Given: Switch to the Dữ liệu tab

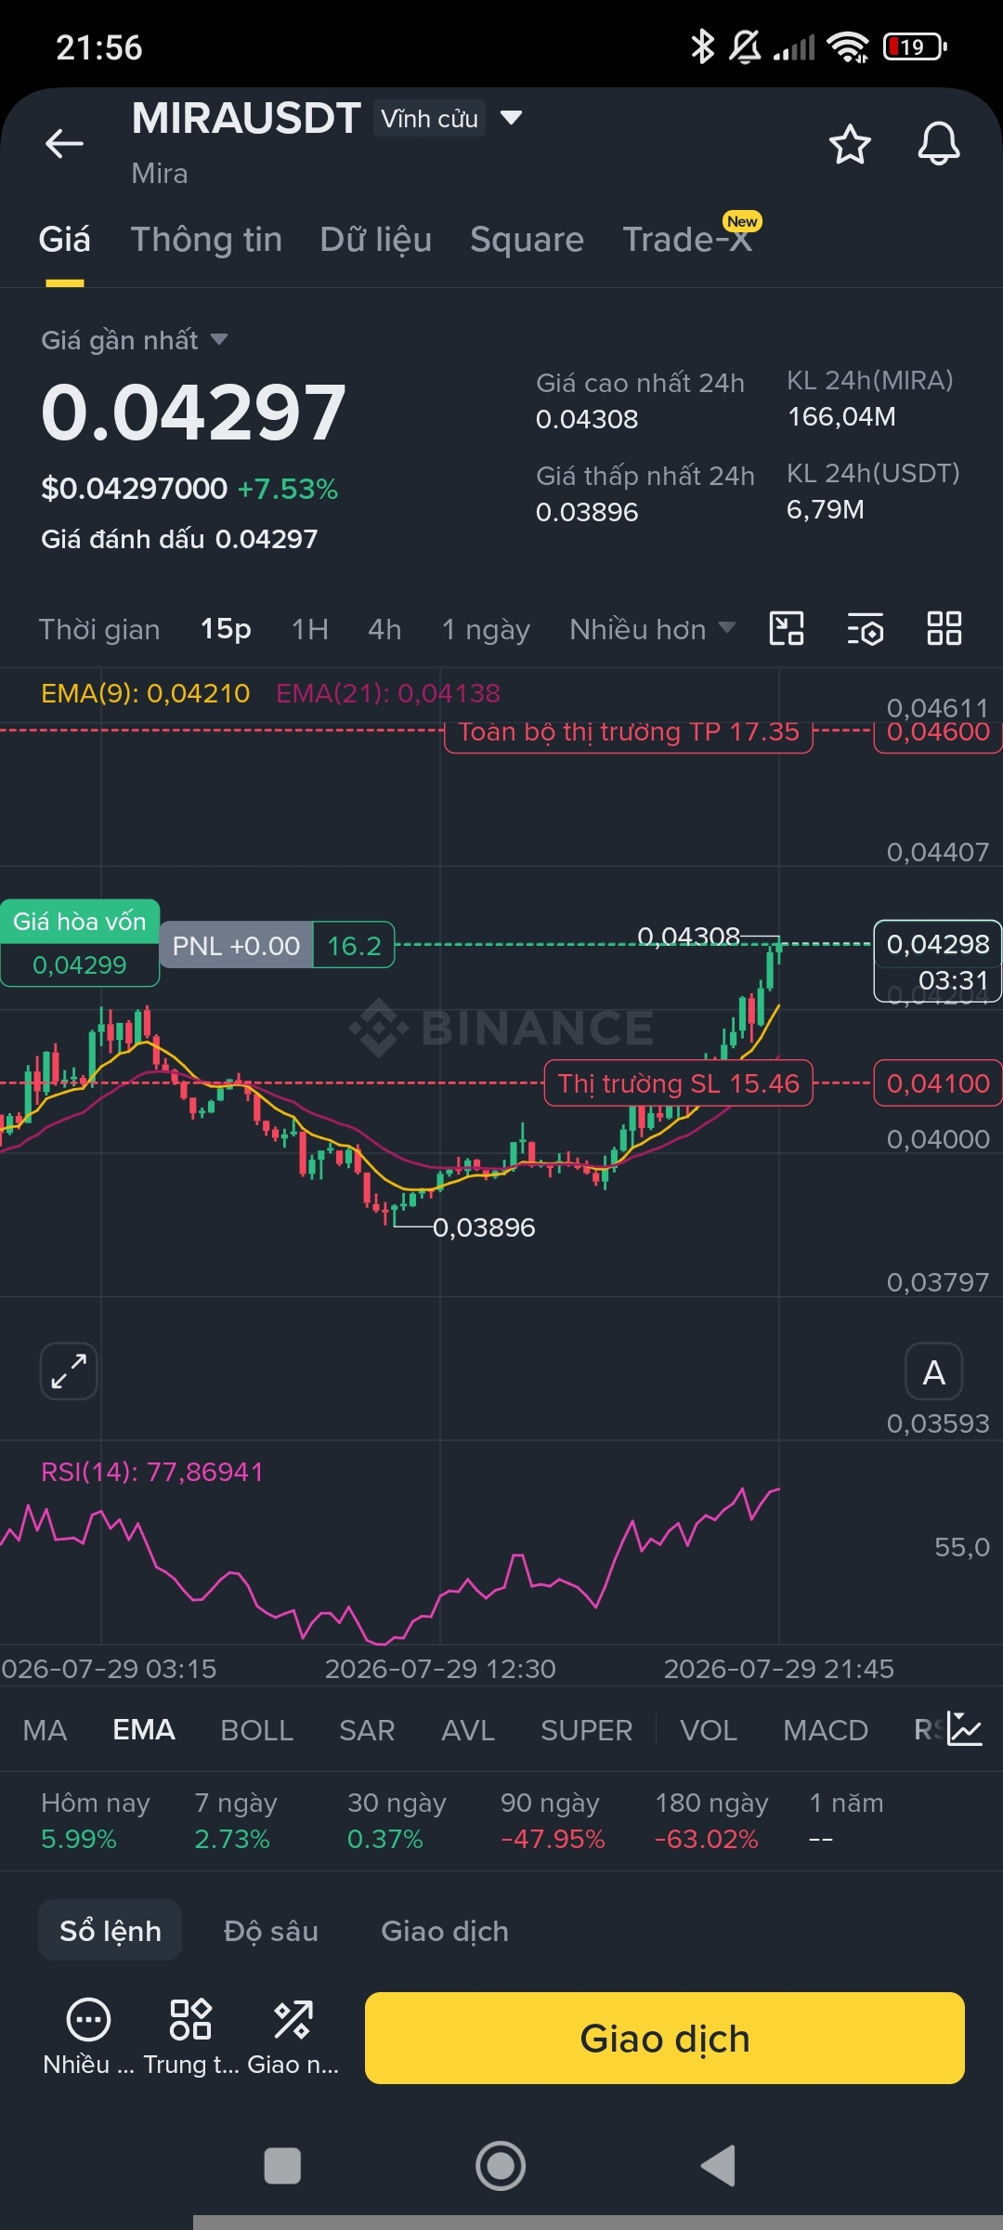Looking at the screenshot, I should [x=376, y=240].
